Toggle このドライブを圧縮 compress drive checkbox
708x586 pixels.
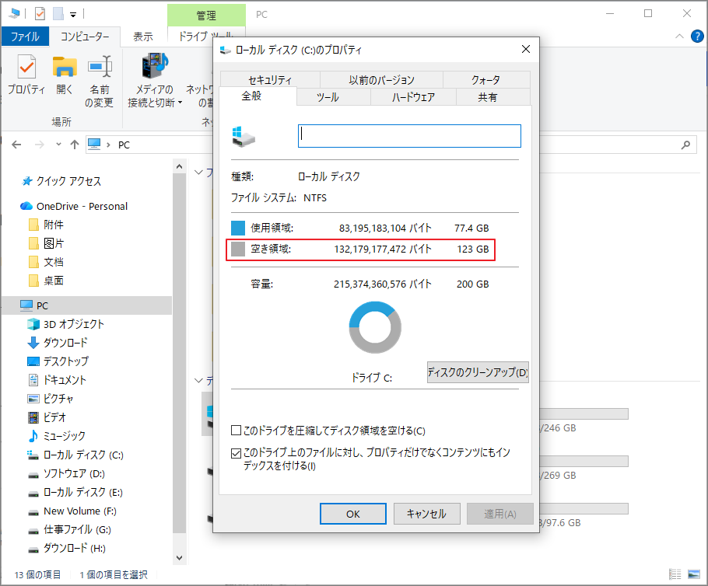[x=236, y=431]
